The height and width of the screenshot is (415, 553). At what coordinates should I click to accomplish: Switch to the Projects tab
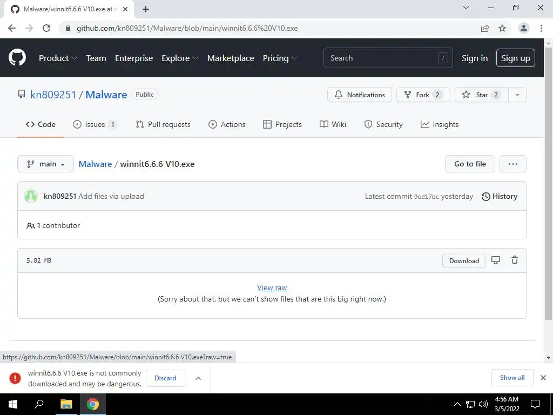click(x=282, y=124)
